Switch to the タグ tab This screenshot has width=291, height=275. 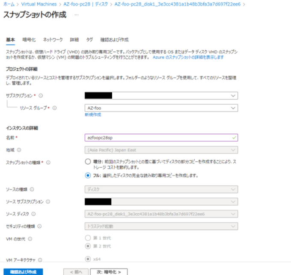89,39
